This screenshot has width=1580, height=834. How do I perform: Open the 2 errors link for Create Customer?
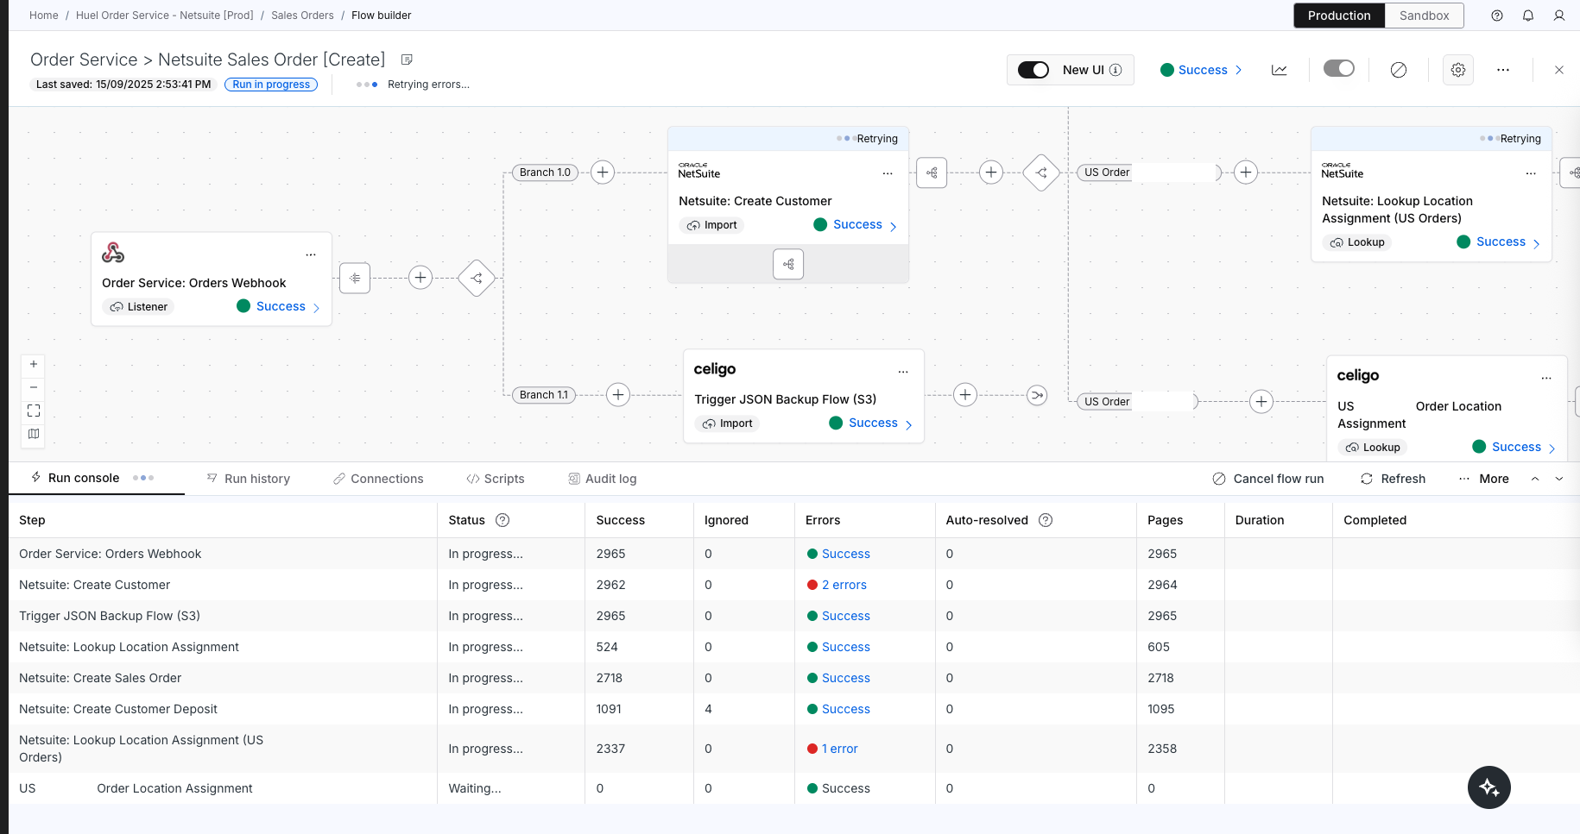click(844, 585)
